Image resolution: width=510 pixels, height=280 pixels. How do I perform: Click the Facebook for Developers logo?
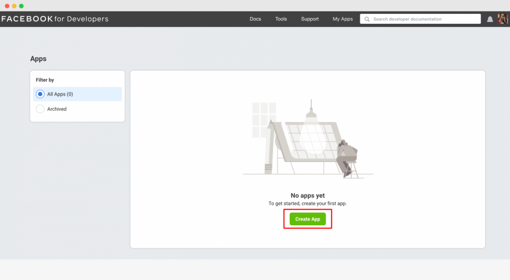(55, 19)
